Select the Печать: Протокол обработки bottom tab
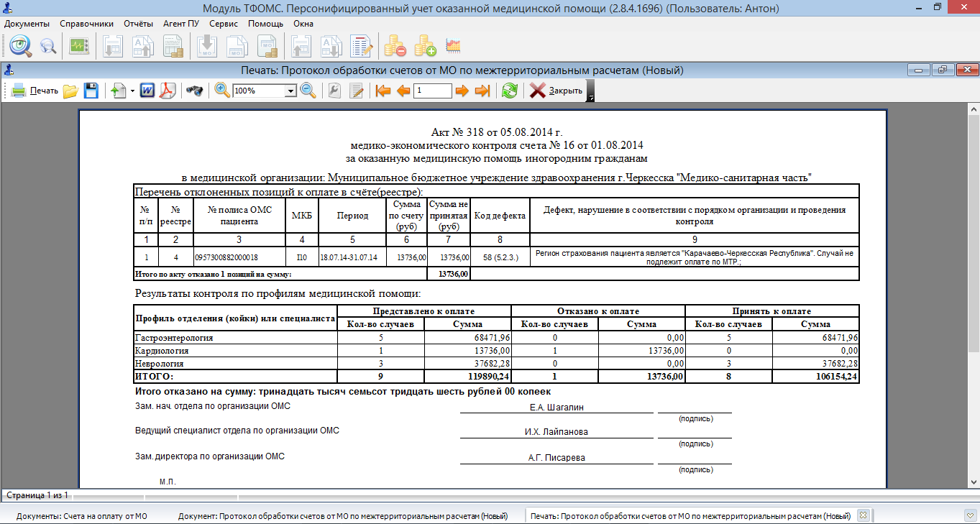 [690, 516]
